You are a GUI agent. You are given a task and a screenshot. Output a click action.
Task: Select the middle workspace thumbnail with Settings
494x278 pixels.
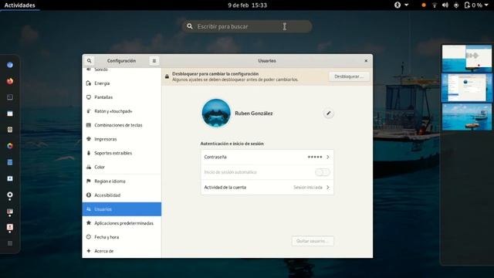466,87
